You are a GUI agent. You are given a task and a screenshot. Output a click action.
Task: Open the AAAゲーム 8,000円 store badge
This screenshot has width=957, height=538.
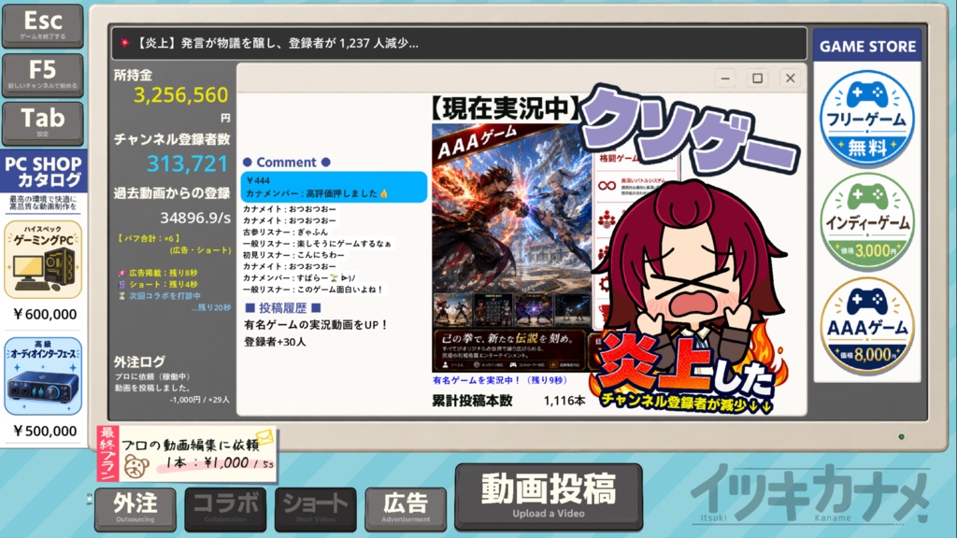tap(866, 326)
